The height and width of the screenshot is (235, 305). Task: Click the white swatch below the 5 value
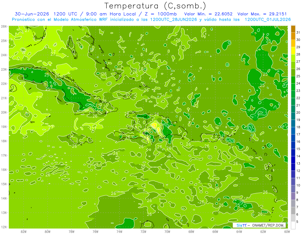point(293,225)
